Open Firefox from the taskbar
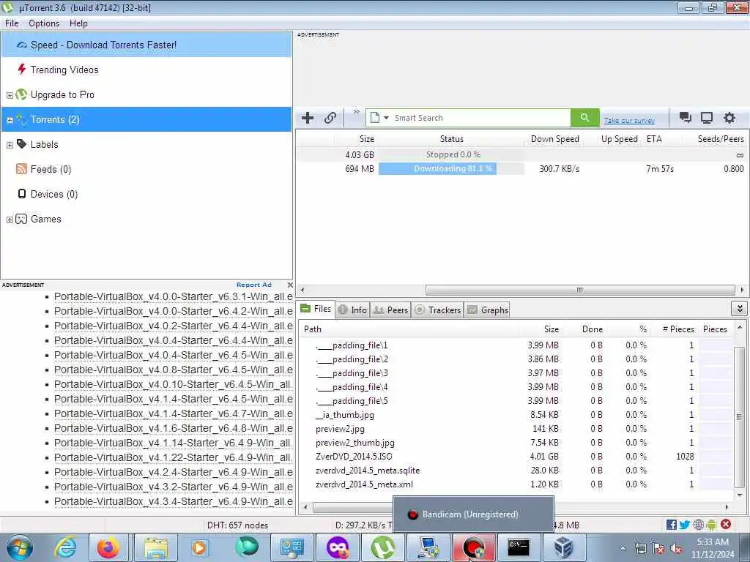 pyautogui.click(x=108, y=547)
